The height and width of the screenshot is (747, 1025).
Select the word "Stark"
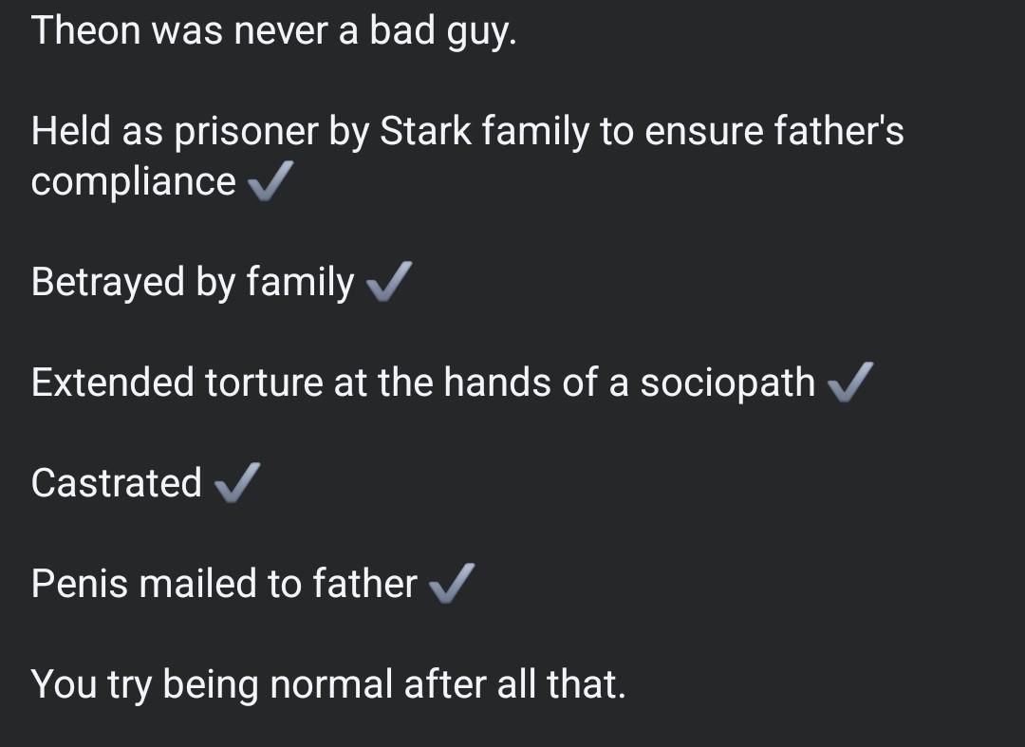[x=425, y=132]
